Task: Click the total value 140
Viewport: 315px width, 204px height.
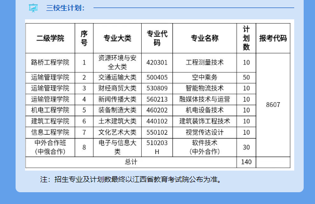Action: tap(247, 162)
